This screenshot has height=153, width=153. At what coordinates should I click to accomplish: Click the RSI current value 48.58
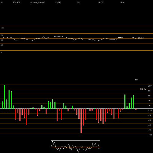coord(141,38)
